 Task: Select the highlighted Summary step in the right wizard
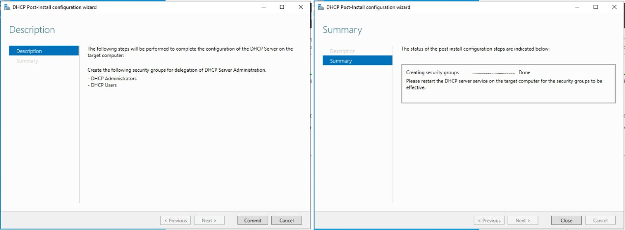pos(357,61)
